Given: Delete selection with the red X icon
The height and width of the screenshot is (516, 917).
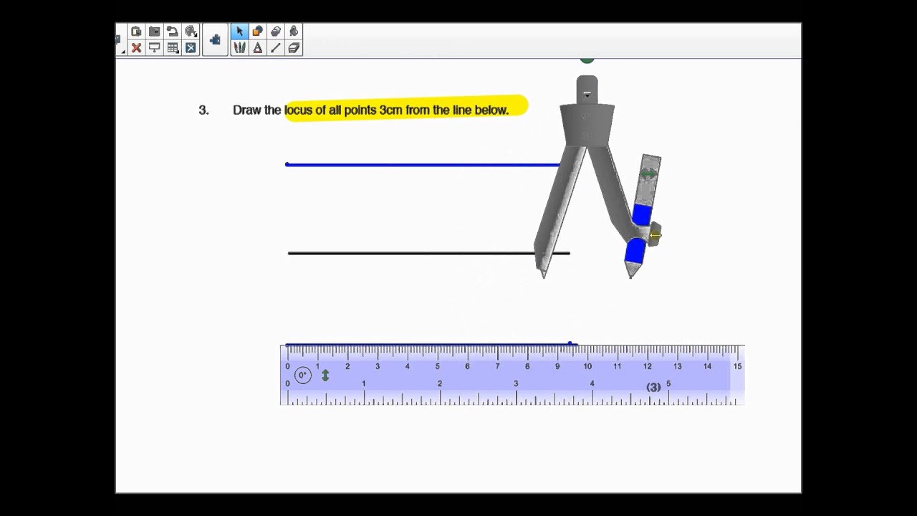Looking at the screenshot, I should [136, 48].
